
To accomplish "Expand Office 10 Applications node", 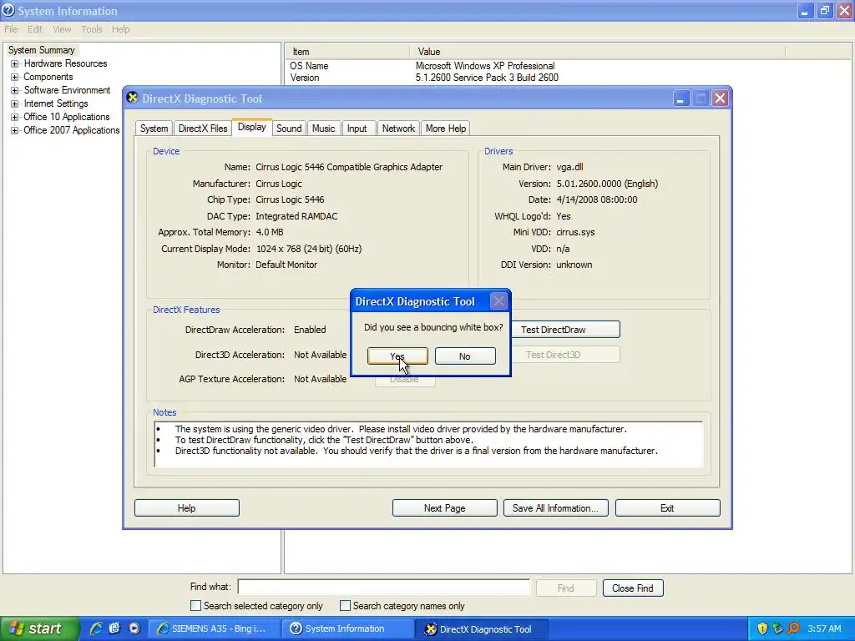I will 15,117.
